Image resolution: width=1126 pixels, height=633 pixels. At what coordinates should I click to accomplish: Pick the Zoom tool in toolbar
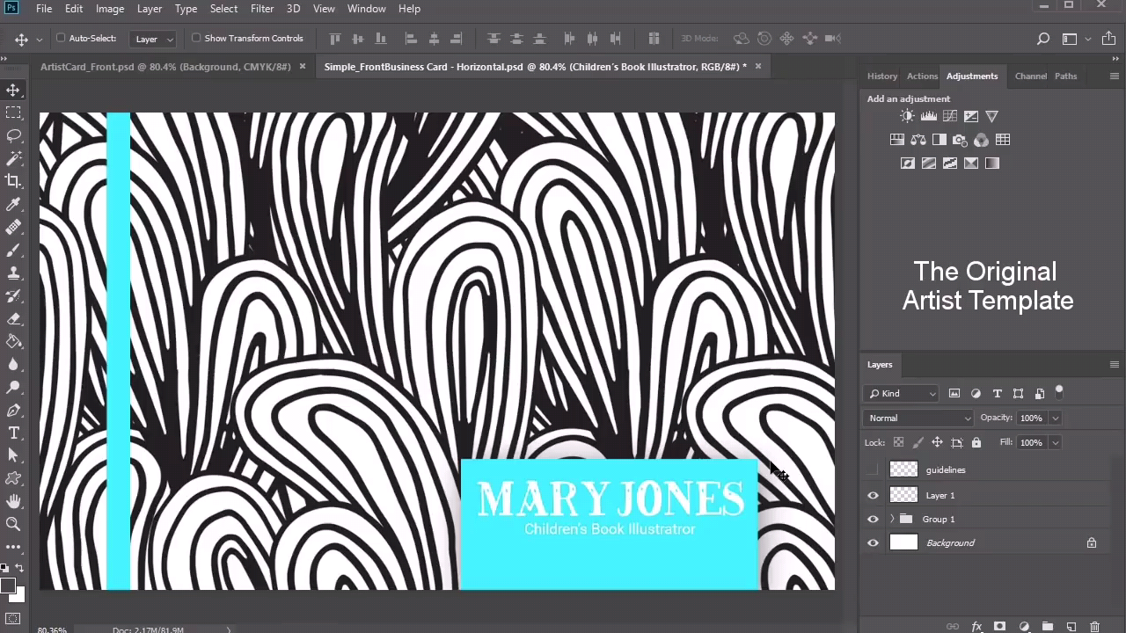coord(13,524)
